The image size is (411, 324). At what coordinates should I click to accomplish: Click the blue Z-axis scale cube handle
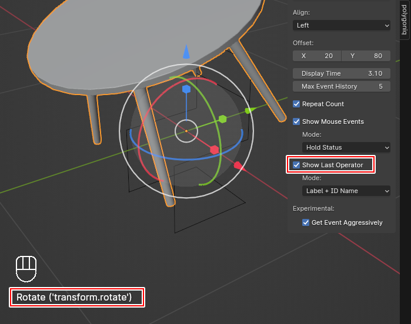pyautogui.click(x=186, y=89)
